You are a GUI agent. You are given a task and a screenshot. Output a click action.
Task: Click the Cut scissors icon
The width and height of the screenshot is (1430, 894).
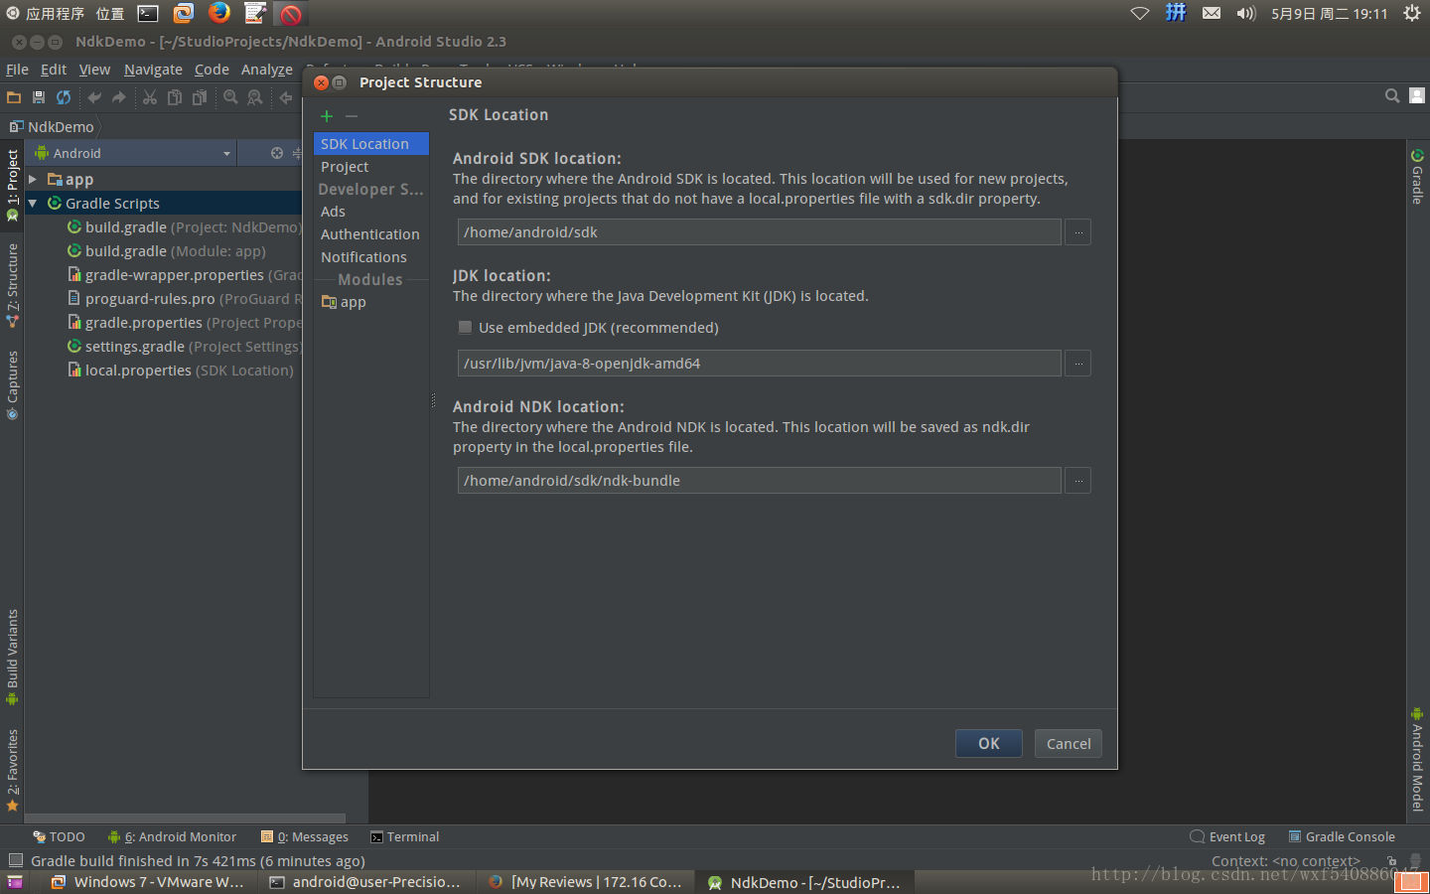pyautogui.click(x=150, y=97)
